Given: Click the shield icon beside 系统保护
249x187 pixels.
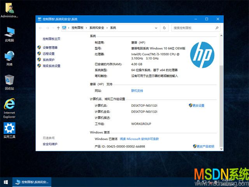Looking at the screenshot, I should tap(39, 60).
